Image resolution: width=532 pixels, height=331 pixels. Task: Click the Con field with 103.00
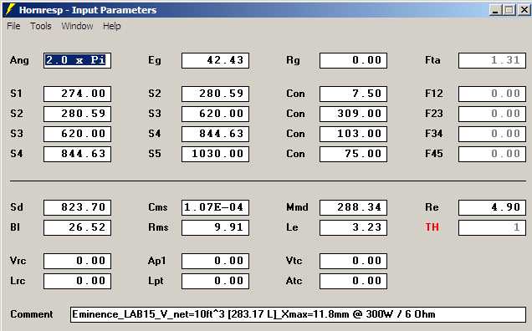pos(353,134)
